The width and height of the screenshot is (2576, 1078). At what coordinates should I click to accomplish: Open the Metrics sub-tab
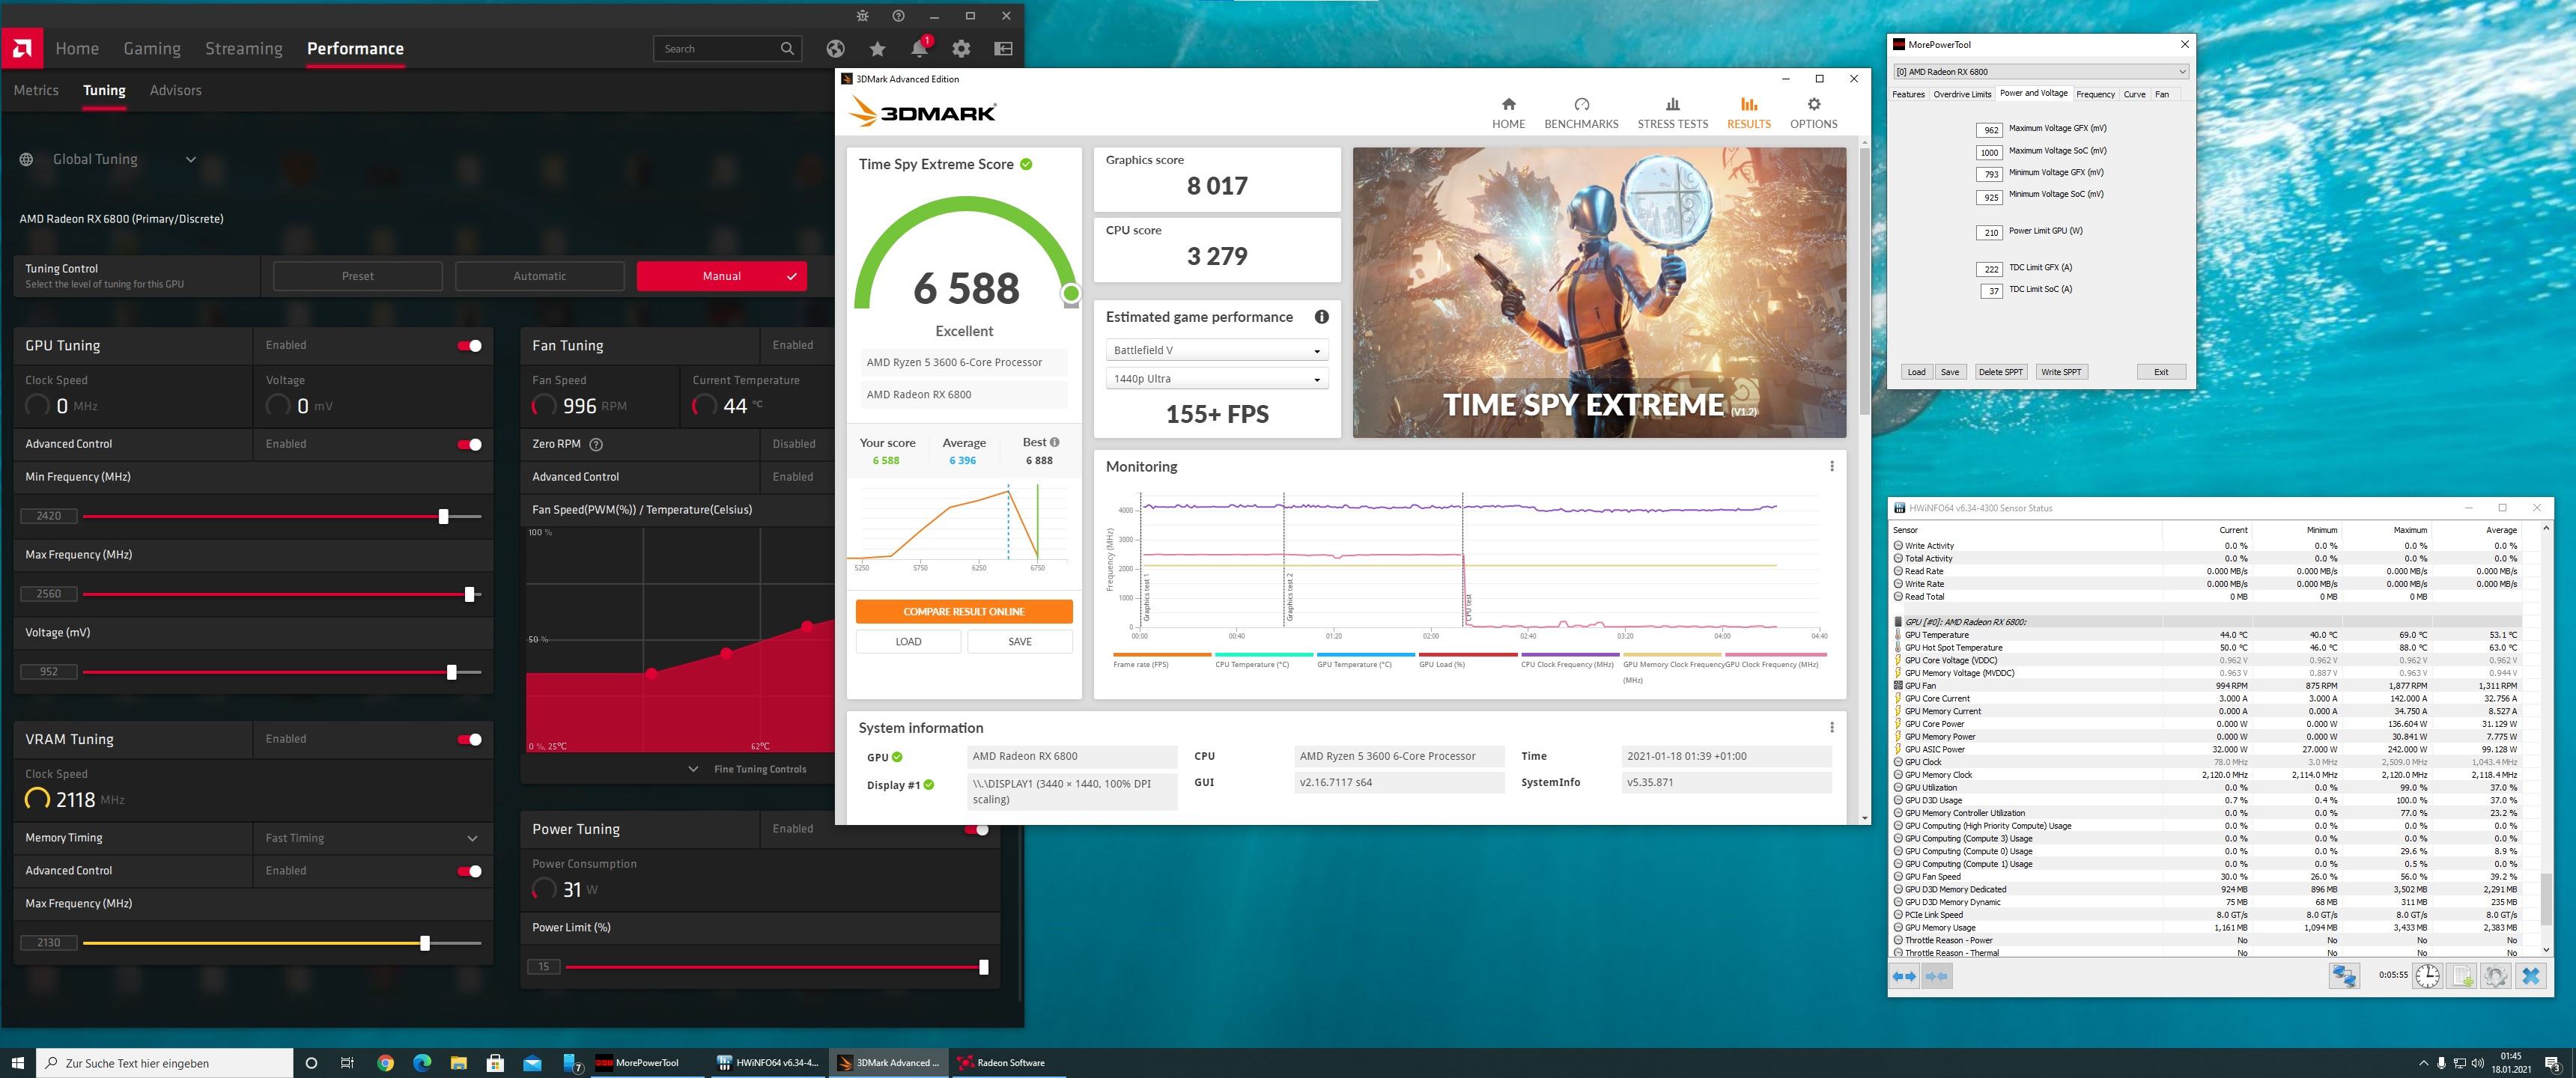coord(36,90)
